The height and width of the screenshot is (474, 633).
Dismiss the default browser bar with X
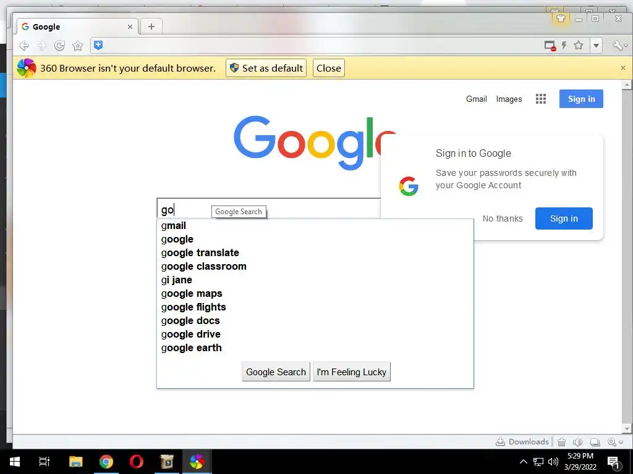(x=623, y=68)
